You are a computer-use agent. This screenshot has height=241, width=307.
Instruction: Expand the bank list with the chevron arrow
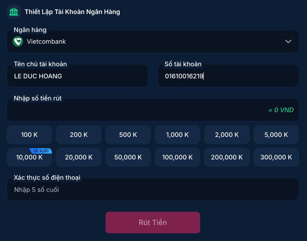tap(289, 41)
